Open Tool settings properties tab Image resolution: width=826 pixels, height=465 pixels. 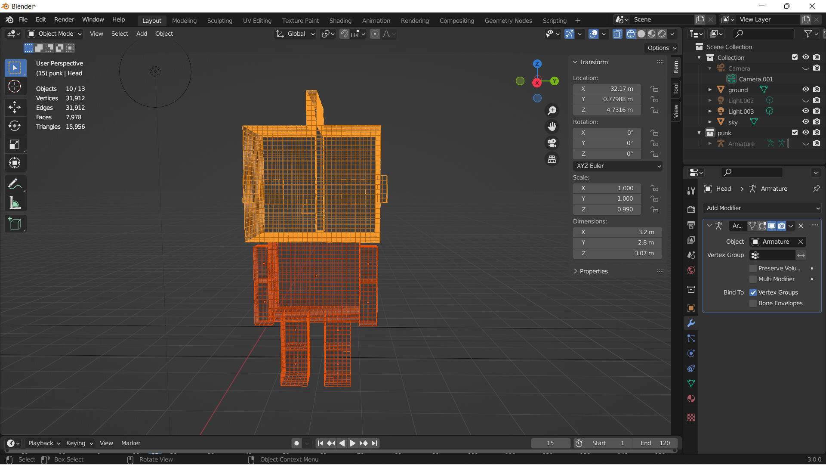tap(691, 191)
